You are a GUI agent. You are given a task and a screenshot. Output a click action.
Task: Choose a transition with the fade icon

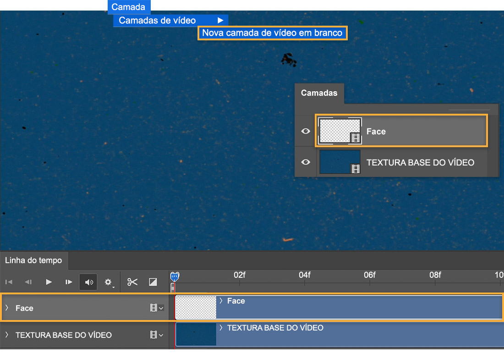[153, 282]
